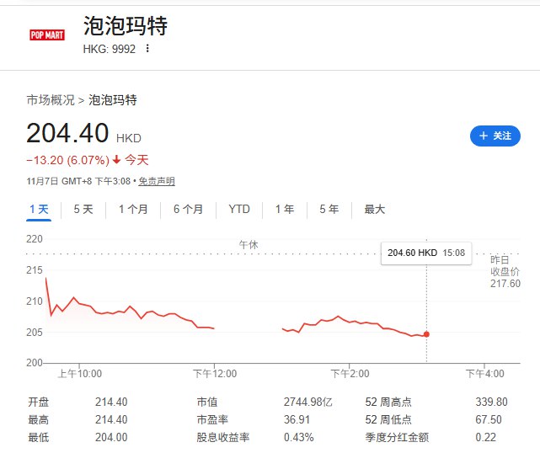Click the red down arrow price indicator
Viewport: 540px width, 453px height.
click(x=117, y=159)
